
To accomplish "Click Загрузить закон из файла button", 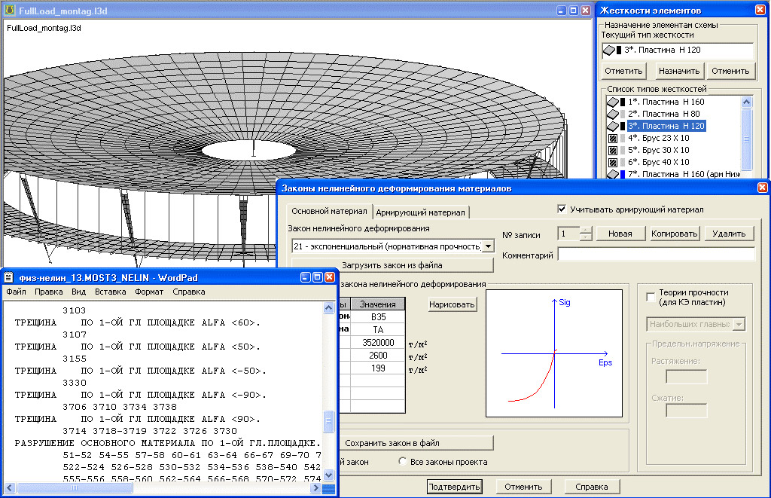I will coord(392,265).
